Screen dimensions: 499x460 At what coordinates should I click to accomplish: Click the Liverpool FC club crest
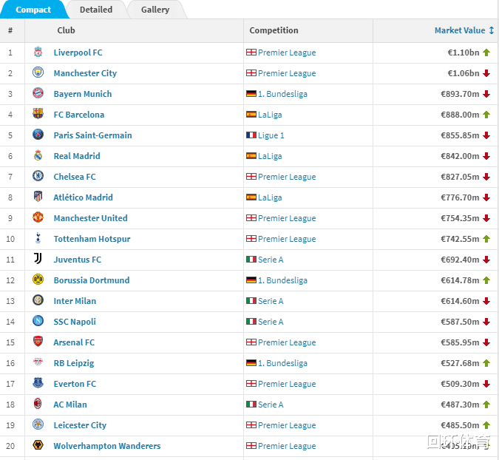[38, 53]
